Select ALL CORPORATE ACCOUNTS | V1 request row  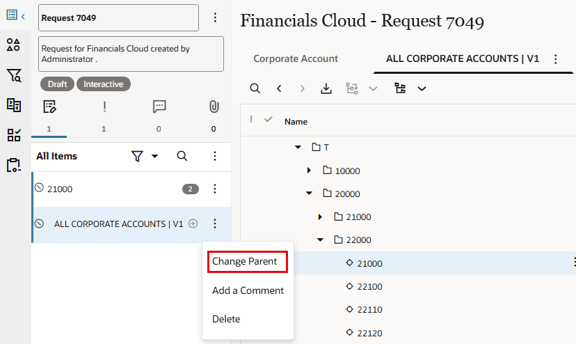(131, 224)
